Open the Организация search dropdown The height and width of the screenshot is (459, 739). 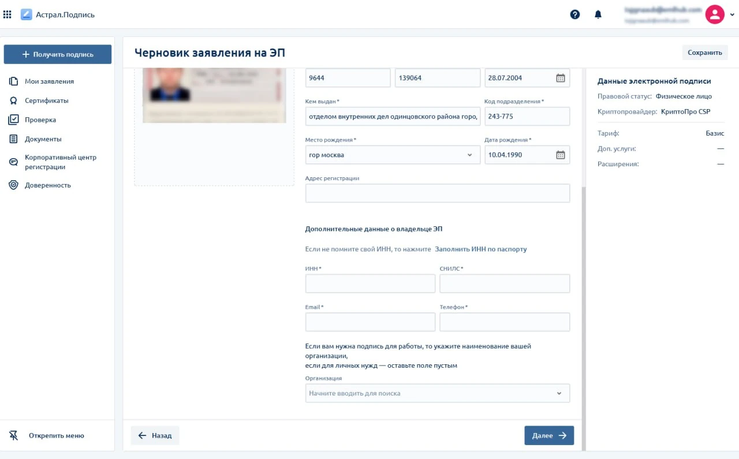coord(559,393)
